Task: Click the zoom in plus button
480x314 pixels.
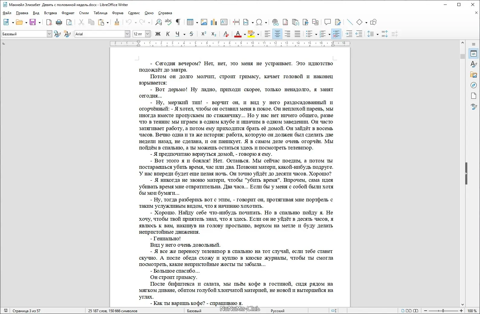Action: point(461,311)
